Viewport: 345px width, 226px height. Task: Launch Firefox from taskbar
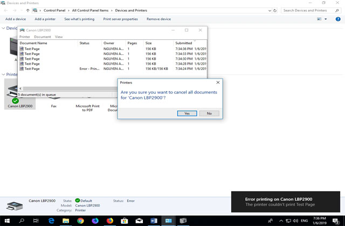(x=110, y=221)
